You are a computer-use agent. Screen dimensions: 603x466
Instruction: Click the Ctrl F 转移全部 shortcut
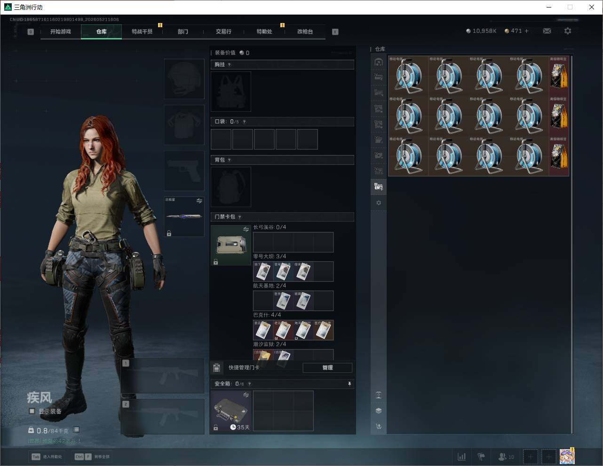coord(92,457)
